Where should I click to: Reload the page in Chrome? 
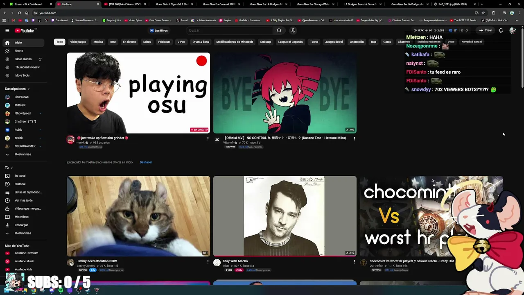pyautogui.click(x=20, y=13)
